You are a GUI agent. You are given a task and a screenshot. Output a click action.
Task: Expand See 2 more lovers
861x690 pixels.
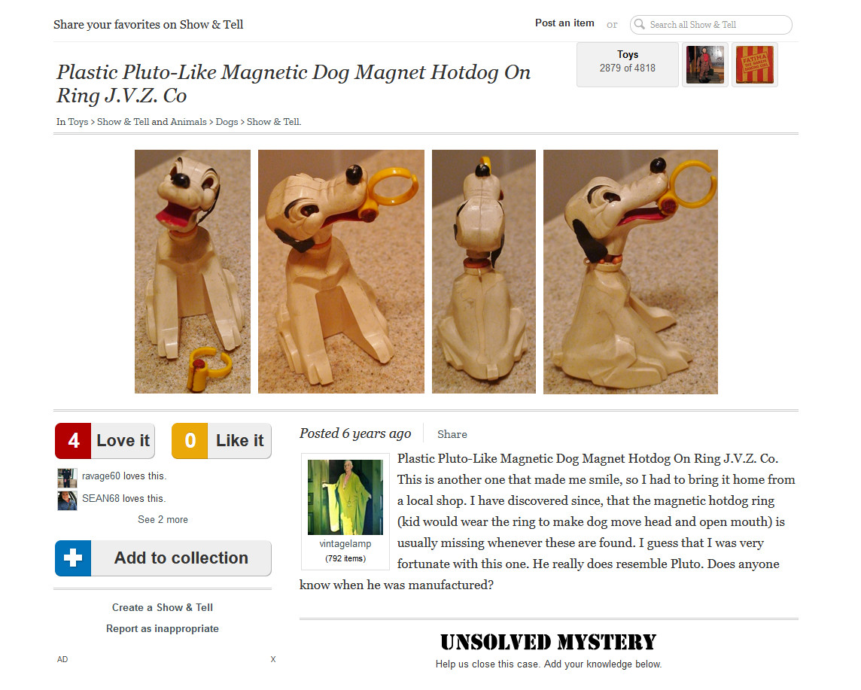(x=163, y=520)
